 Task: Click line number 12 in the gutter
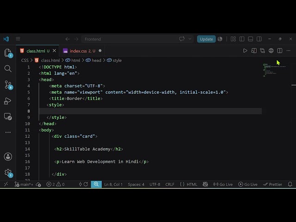click(x=27, y=136)
